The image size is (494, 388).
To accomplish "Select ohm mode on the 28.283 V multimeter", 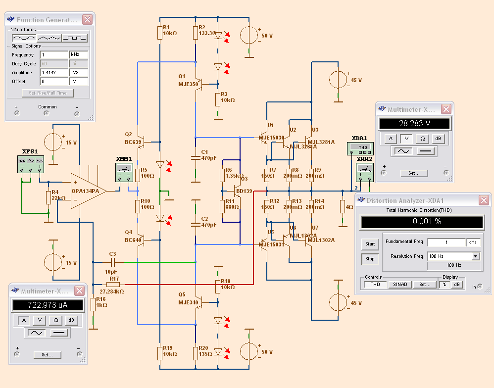I will coord(423,139).
